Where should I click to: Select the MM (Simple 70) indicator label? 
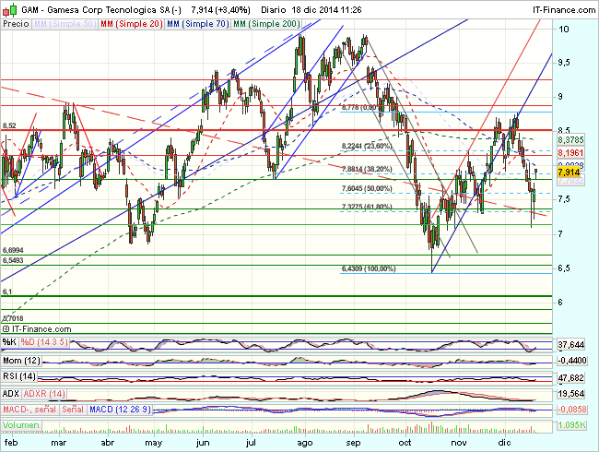(198, 24)
